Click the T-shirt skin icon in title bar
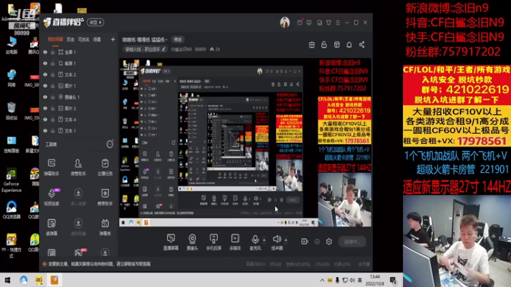 point(329,22)
